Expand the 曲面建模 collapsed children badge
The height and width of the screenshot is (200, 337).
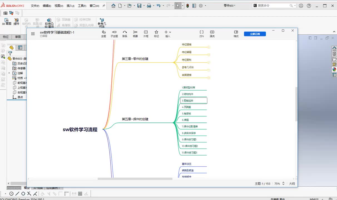209,78
